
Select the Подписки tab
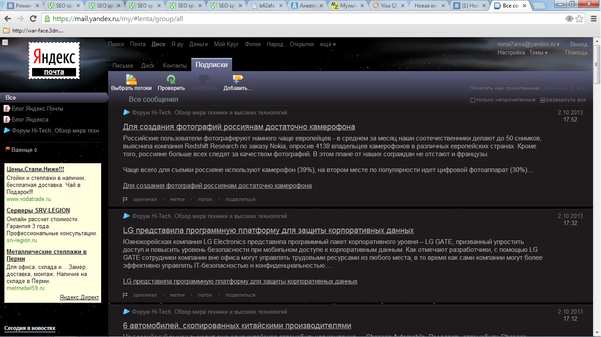[x=211, y=65]
